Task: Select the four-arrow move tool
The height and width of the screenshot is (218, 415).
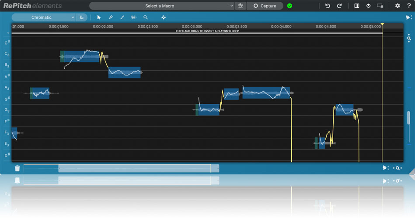Action: 164,17
